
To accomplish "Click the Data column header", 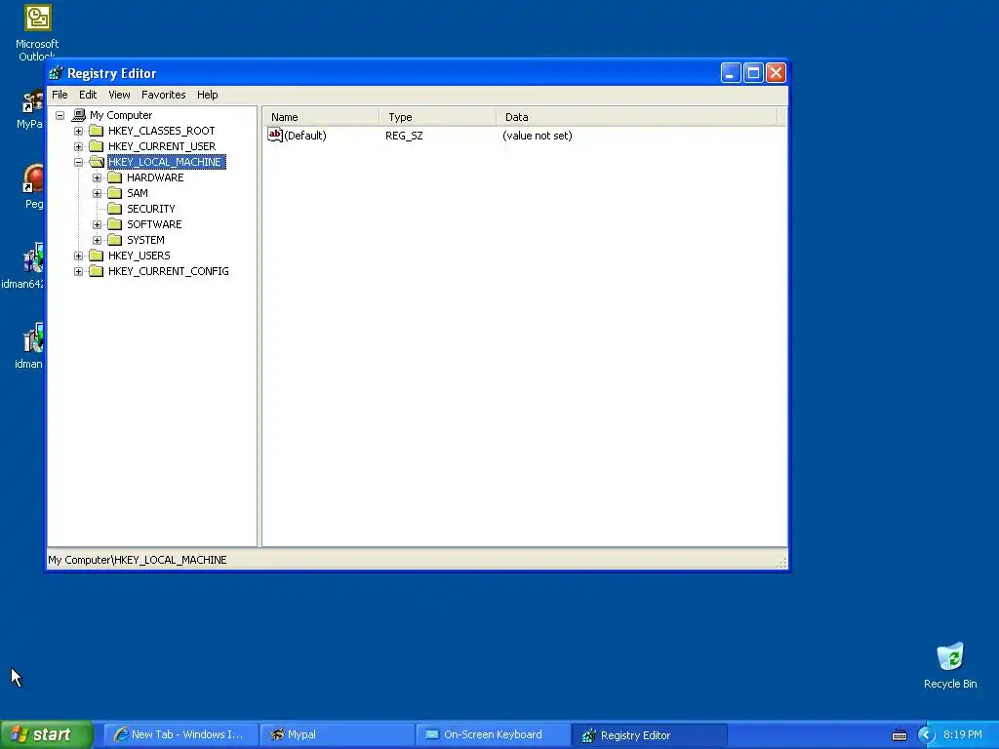I will point(637,117).
